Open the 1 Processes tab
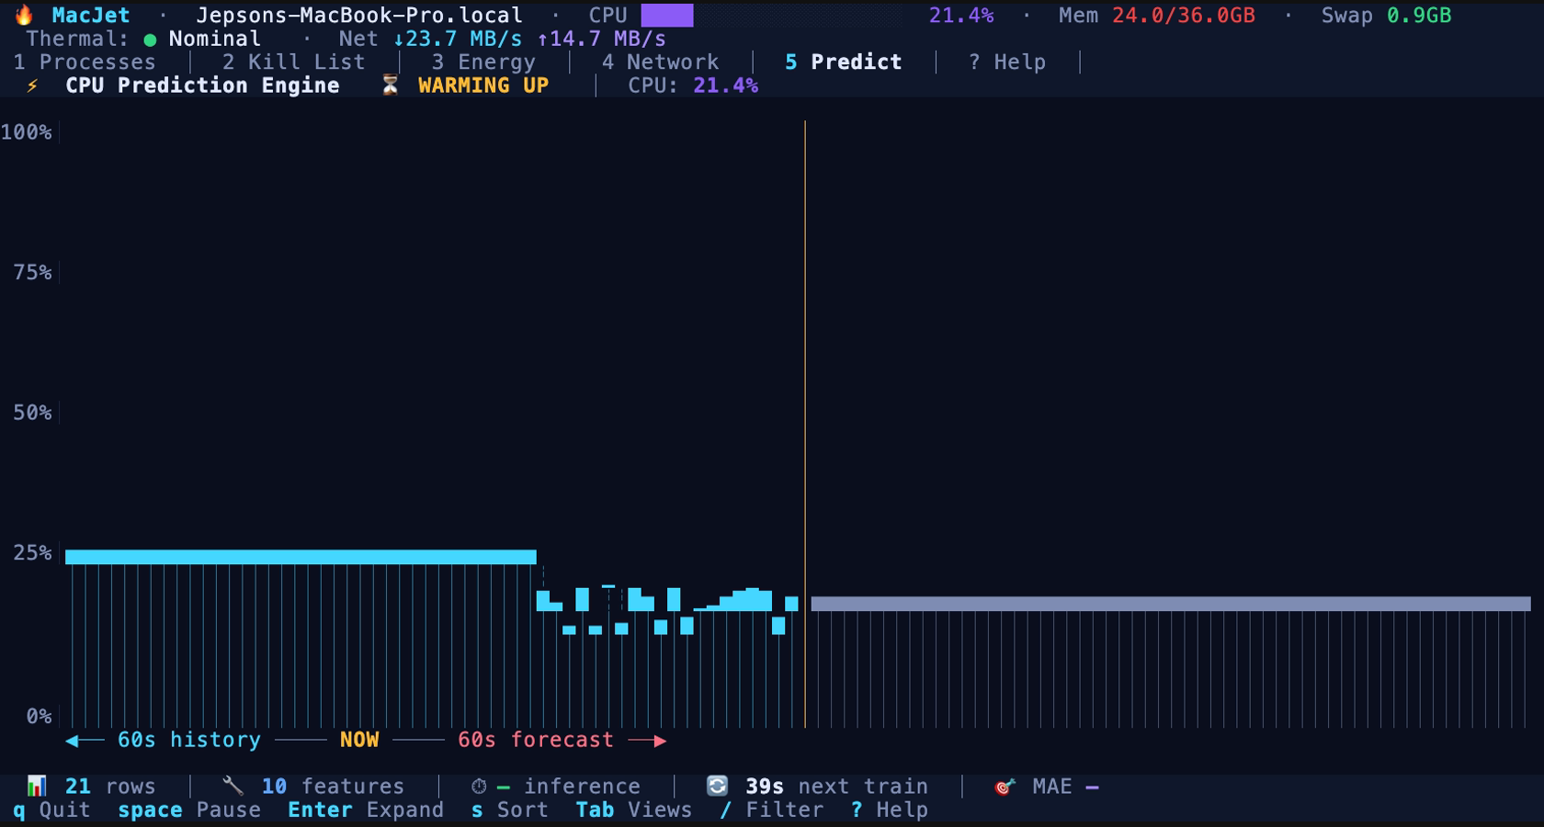Image resolution: width=1544 pixels, height=827 pixels. click(x=85, y=62)
